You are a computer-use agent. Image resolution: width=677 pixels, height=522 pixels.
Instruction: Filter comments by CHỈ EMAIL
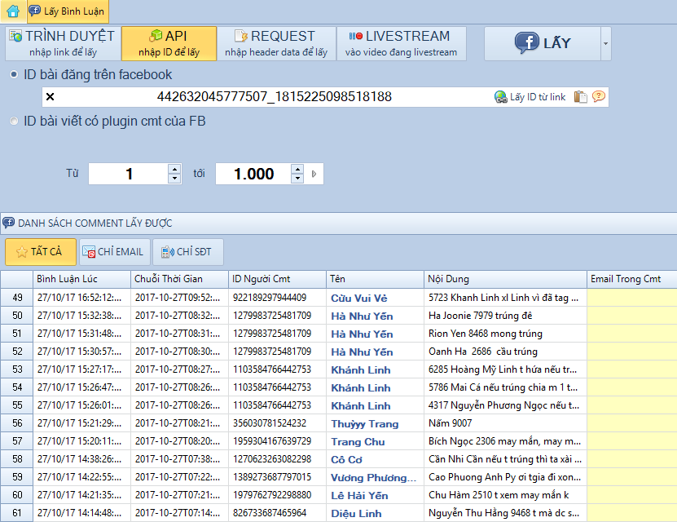(114, 251)
